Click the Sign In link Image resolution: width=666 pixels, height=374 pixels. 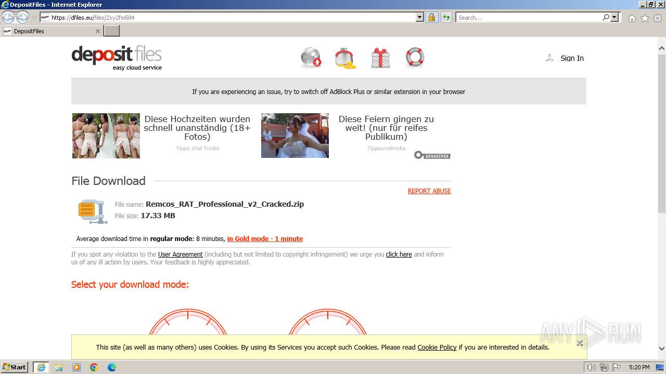572,58
